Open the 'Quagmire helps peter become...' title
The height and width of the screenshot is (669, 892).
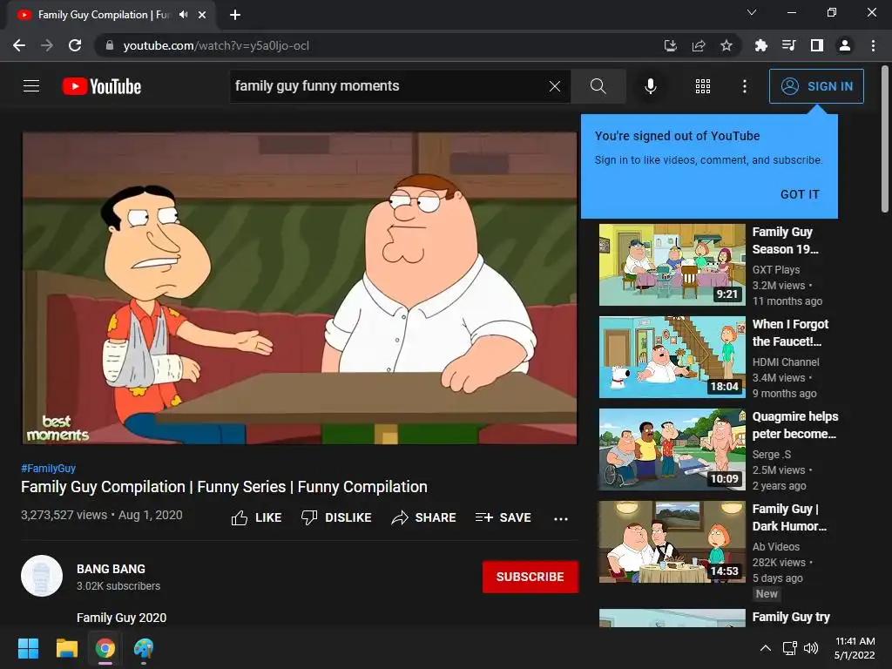pos(794,425)
